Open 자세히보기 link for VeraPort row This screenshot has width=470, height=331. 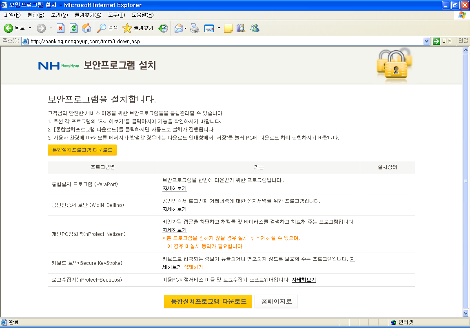click(175, 189)
